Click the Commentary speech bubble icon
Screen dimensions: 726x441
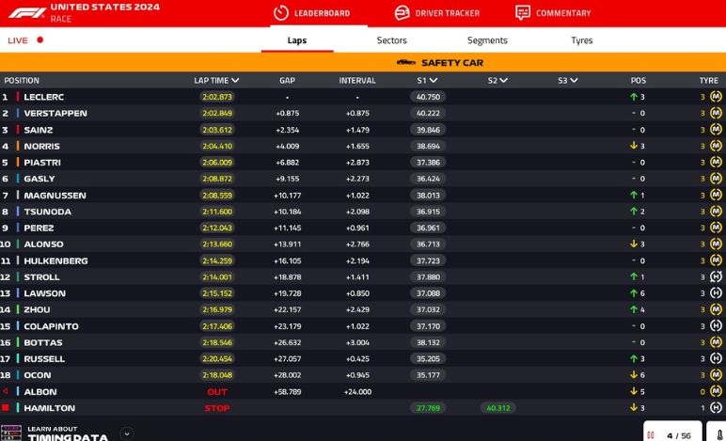(x=523, y=13)
